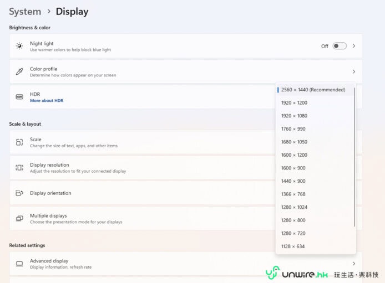Select 1280 × 720 resolution
This screenshot has width=385, height=283.
click(293, 233)
